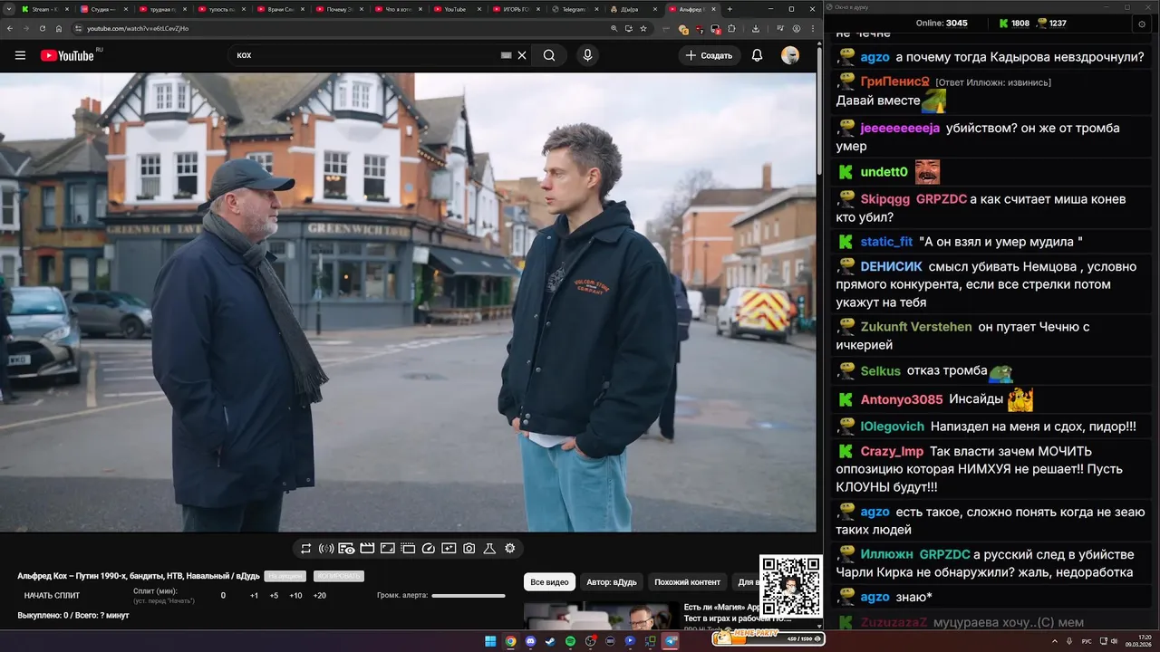Add +20 minutes to split

point(319,595)
